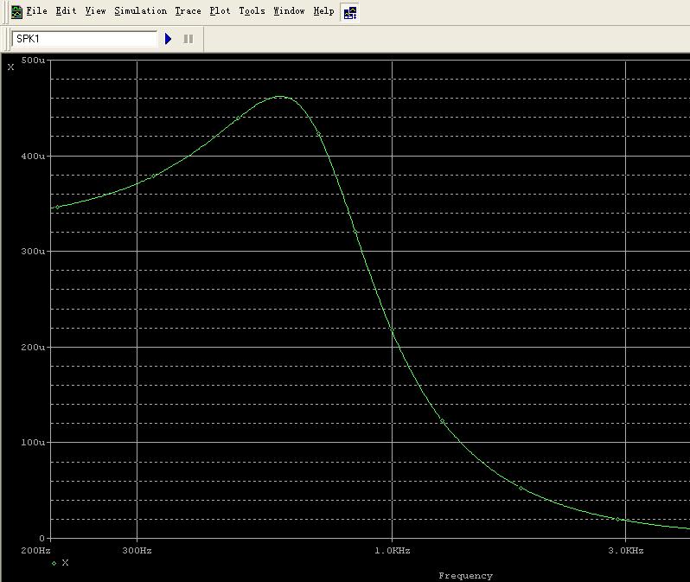Open the Help menu
Screen dimensions: 690x582
(x=323, y=11)
